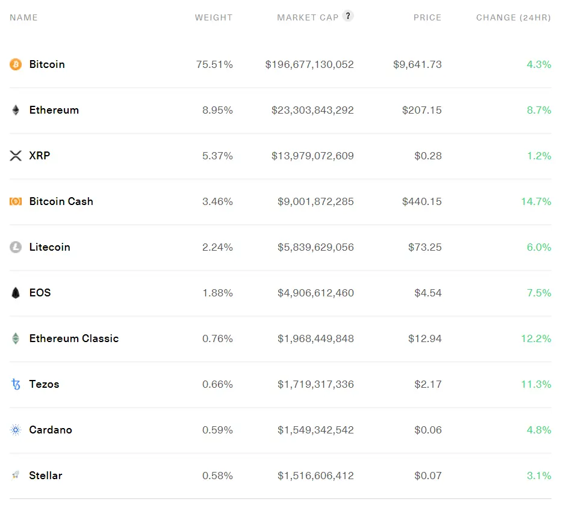
Task: Click the Bitcoin orange coin icon
Action: pyautogui.click(x=16, y=64)
